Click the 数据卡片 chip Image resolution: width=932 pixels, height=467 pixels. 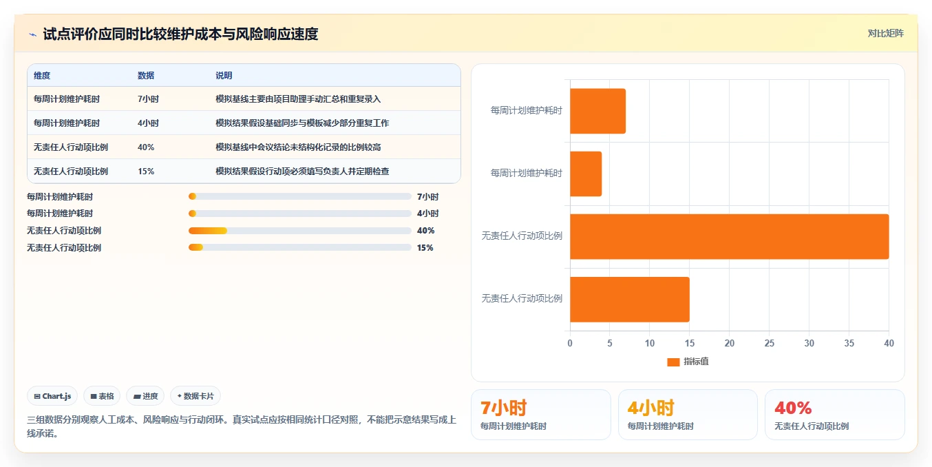pos(195,396)
